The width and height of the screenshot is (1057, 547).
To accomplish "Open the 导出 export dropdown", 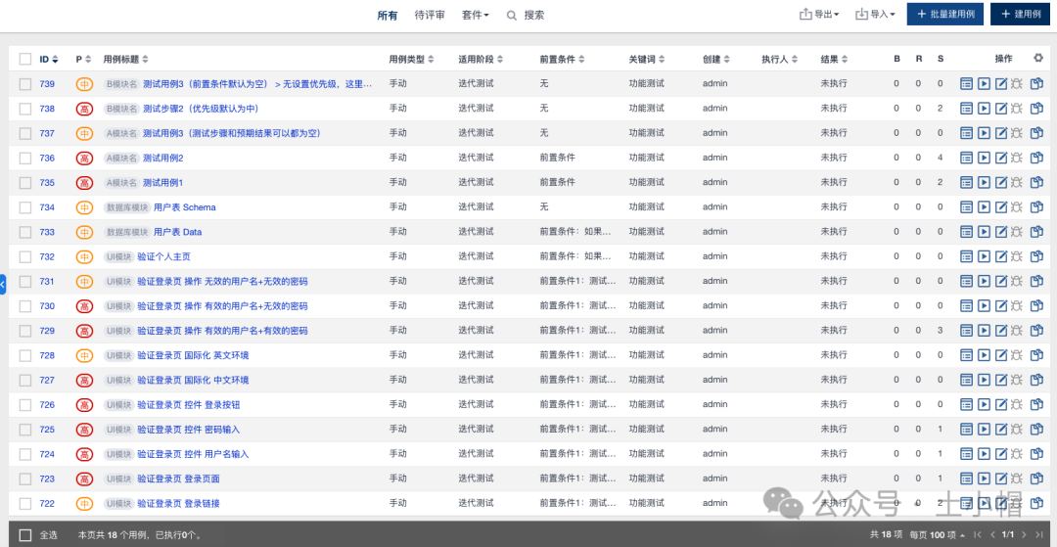I will [x=819, y=14].
